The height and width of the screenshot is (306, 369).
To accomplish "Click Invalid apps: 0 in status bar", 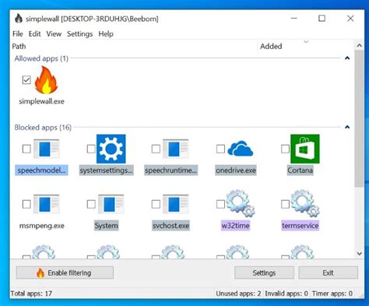I will pyautogui.click(x=286, y=294).
